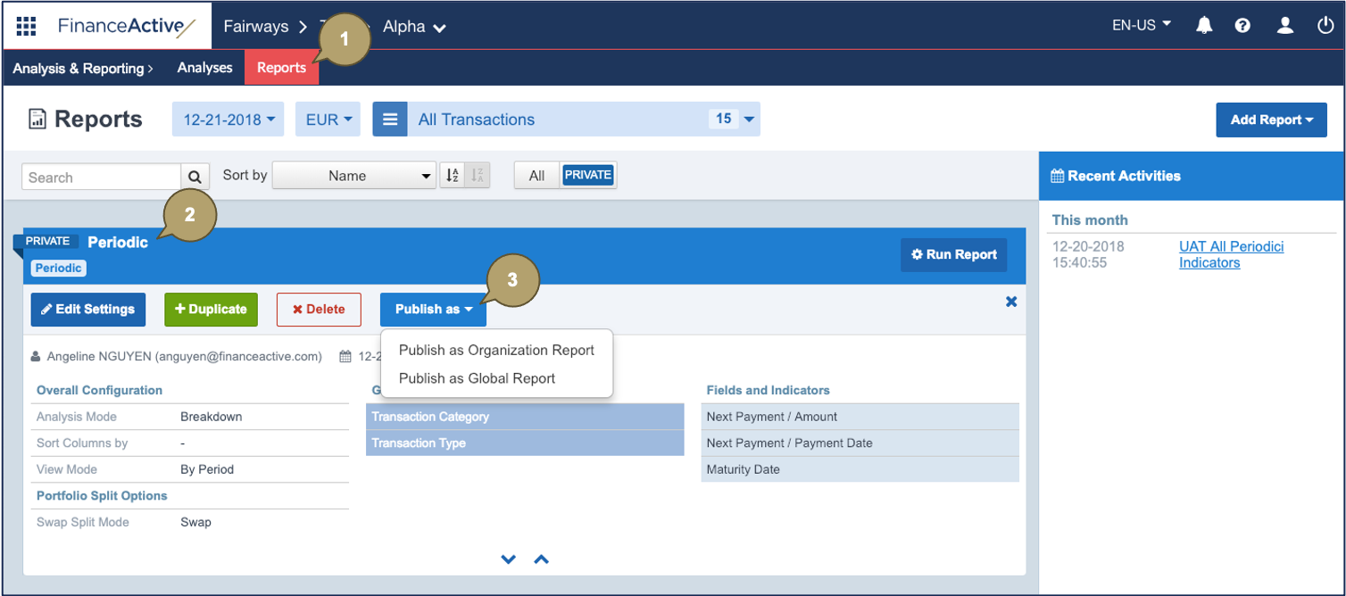Click the power logout icon
1346x596 pixels.
click(x=1325, y=26)
